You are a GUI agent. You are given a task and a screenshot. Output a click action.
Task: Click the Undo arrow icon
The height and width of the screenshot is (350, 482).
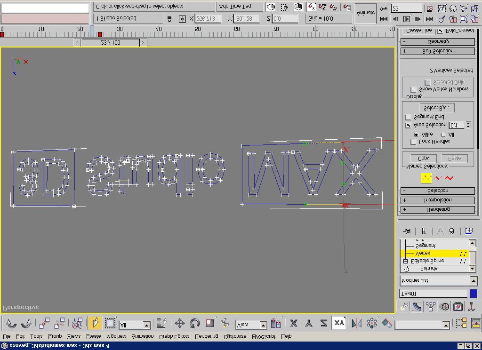[x=11, y=323]
